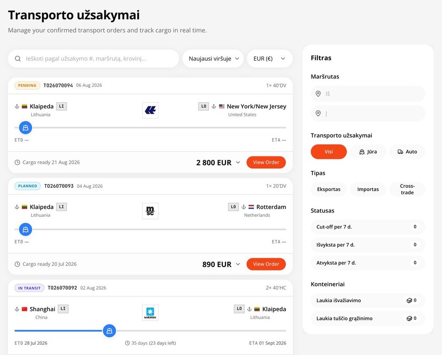This screenshot has height=355, width=442.
Task: Click the LO badge next to Rotterdam
Action: (233, 207)
